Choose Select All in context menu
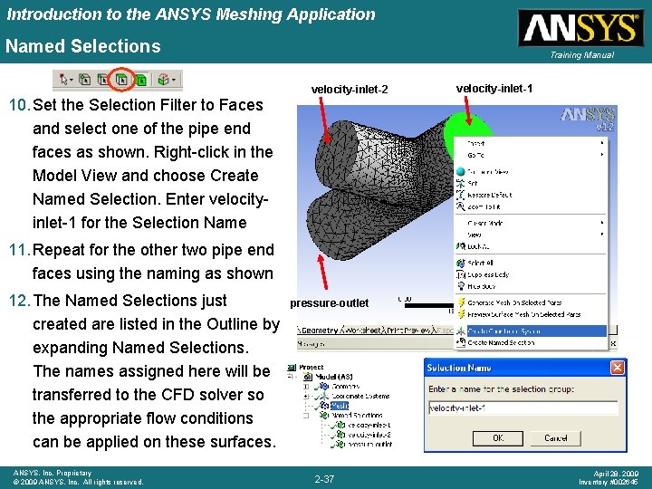The image size is (652, 489). (x=531, y=263)
